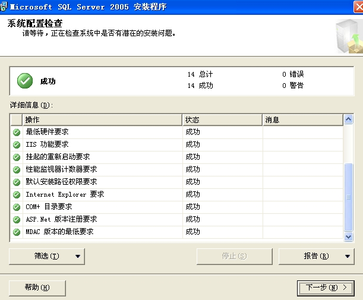Screen dimensions: 363x300
Task: Sort list by 操作 column header
Action: [101, 120]
